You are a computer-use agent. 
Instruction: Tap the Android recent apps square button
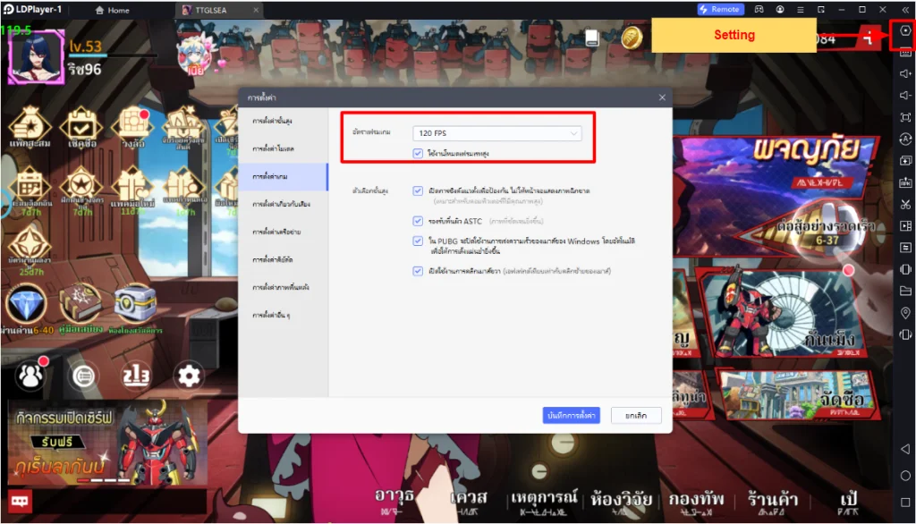point(905,503)
